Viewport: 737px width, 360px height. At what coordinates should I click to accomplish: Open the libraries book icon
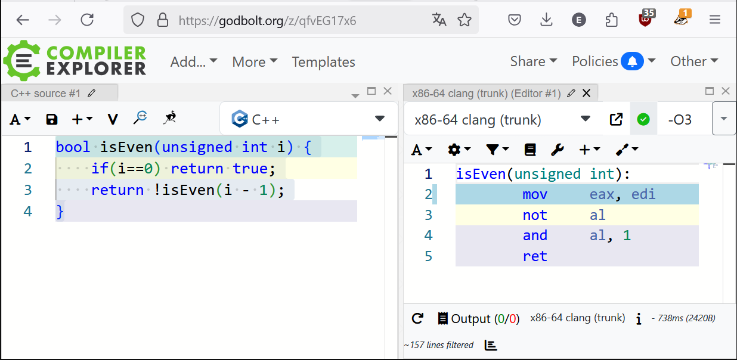(530, 150)
